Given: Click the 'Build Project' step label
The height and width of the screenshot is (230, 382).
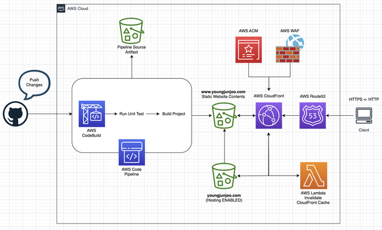Looking at the screenshot, I should (174, 114).
